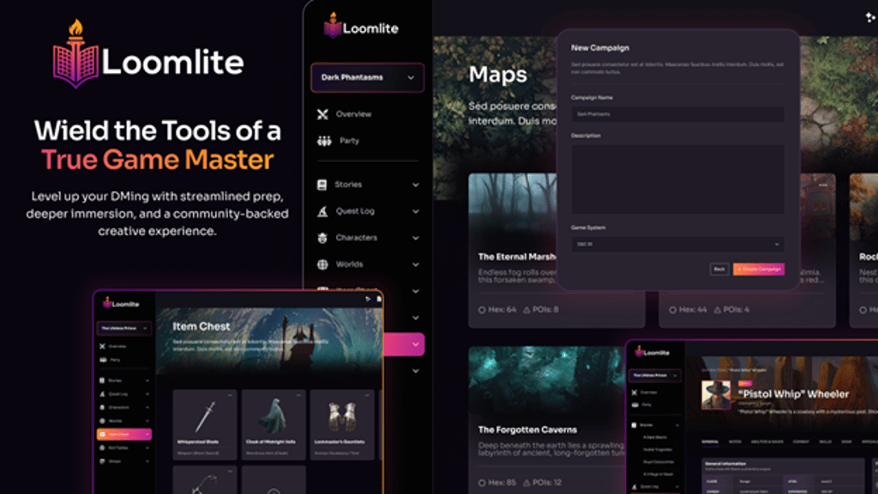The image size is (878, 494).
Task: Open the Dark Phantasms campaign selector
Action: click(367, 77)
